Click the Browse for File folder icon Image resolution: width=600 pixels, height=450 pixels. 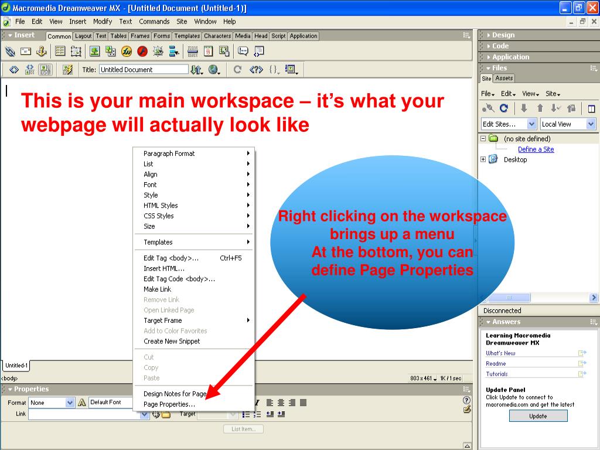pyautogui.click(x=166, y=414)
